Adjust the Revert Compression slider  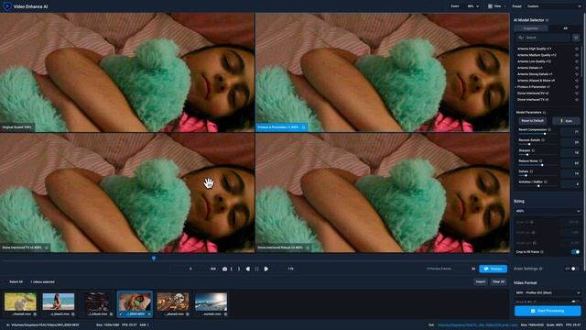(538, 134)
